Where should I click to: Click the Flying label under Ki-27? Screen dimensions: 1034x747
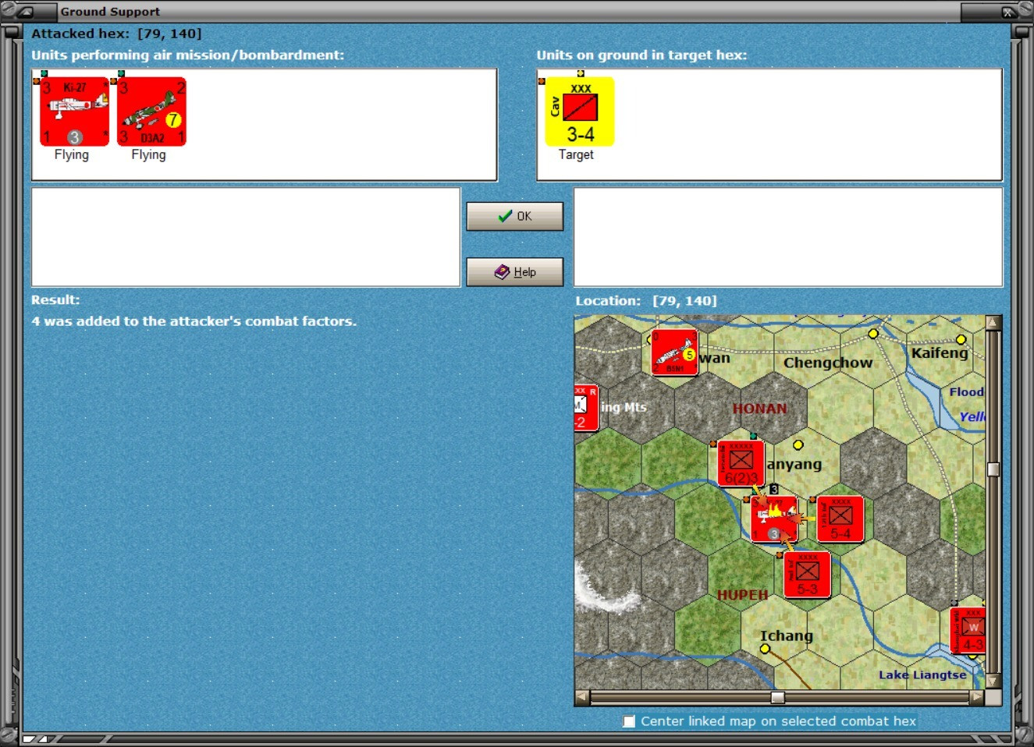pyautogui.click(x=72, y=154)
